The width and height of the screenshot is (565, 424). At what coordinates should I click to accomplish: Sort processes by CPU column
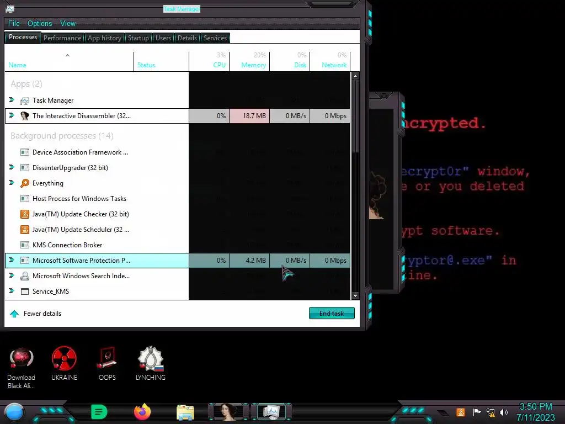tap(209, 61)
